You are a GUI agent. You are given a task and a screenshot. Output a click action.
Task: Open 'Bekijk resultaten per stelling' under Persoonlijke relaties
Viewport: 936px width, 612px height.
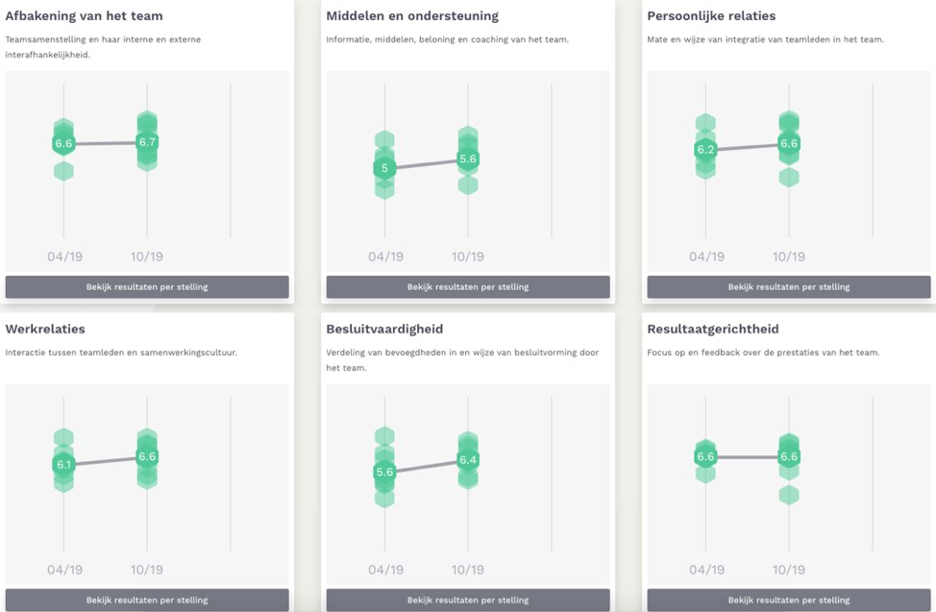(x=788, y=286)
